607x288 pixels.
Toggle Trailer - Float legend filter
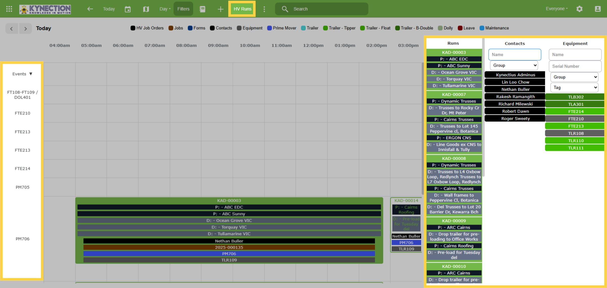(375, 28)
